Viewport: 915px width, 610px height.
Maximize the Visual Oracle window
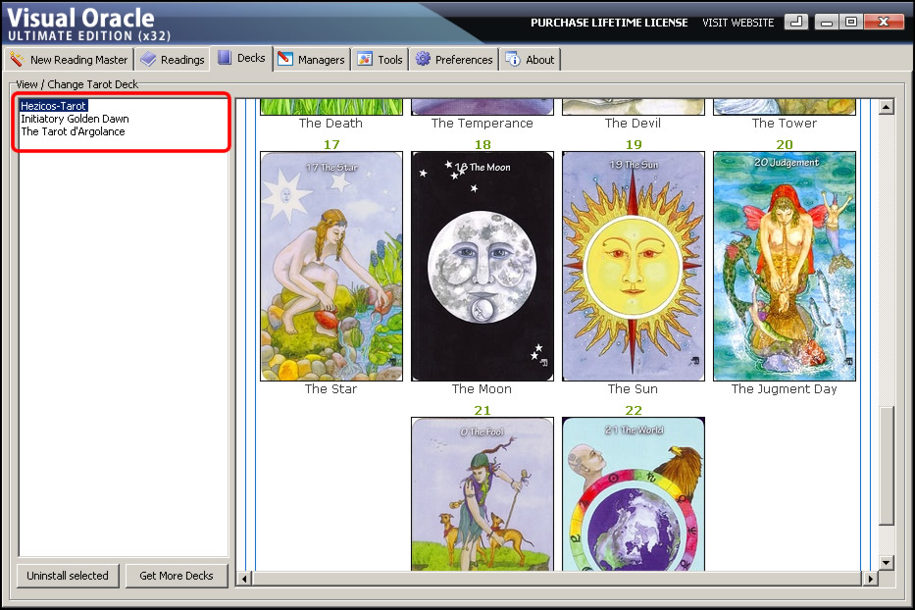pyautogui.click(x=851, y=23)
